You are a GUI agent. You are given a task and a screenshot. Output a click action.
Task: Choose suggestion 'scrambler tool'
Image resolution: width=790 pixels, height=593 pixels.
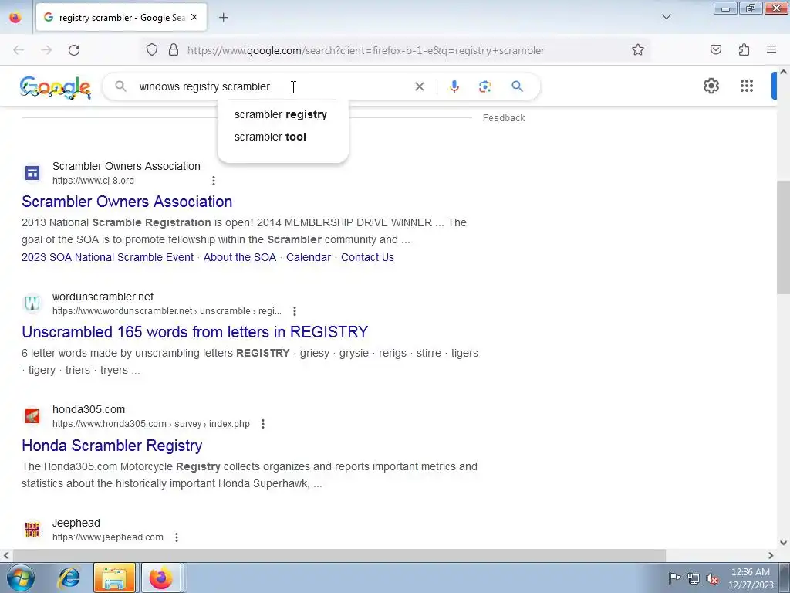point(270,137)
